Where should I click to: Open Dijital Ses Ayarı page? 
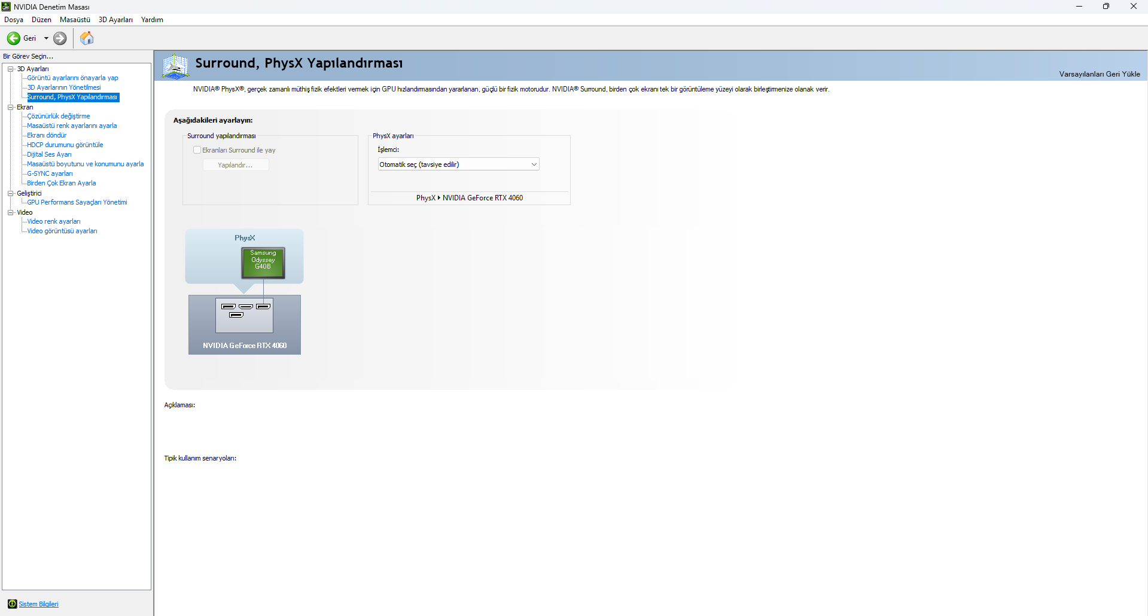(49, 154)
